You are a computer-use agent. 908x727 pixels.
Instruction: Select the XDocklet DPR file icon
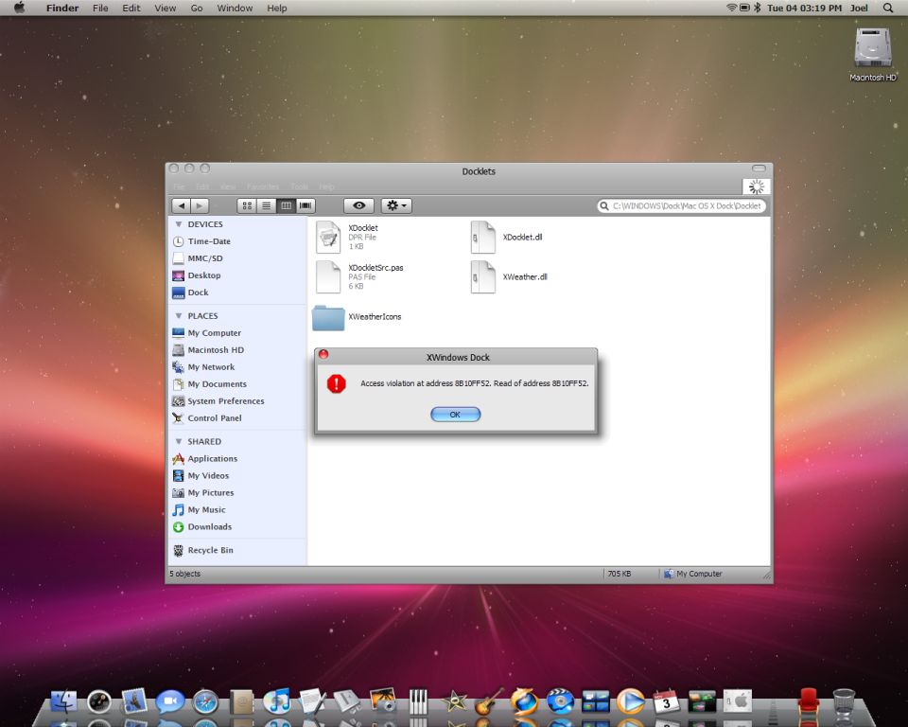point(328,237)
